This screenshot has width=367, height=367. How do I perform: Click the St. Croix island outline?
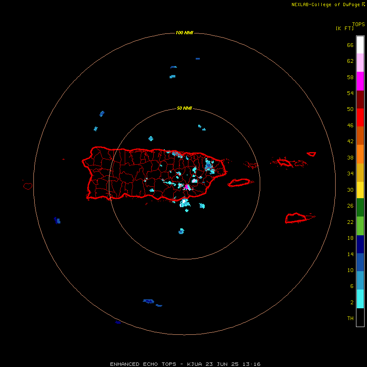[x=296, y=218]
